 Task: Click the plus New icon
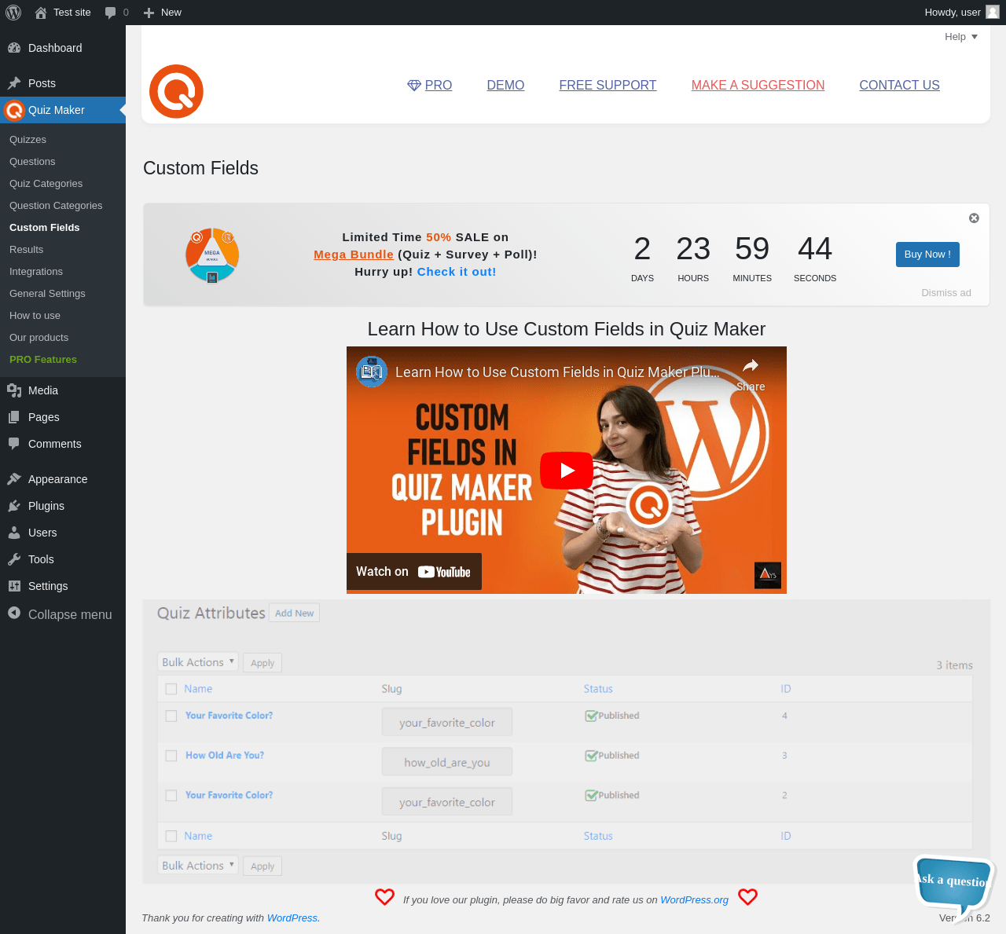pos(149,13)
